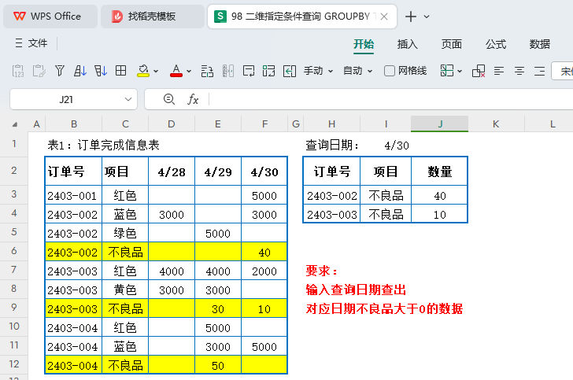Viewport: 573px width, 380px height.
Task: Click the sort descending icon
Action: [101, 71]
